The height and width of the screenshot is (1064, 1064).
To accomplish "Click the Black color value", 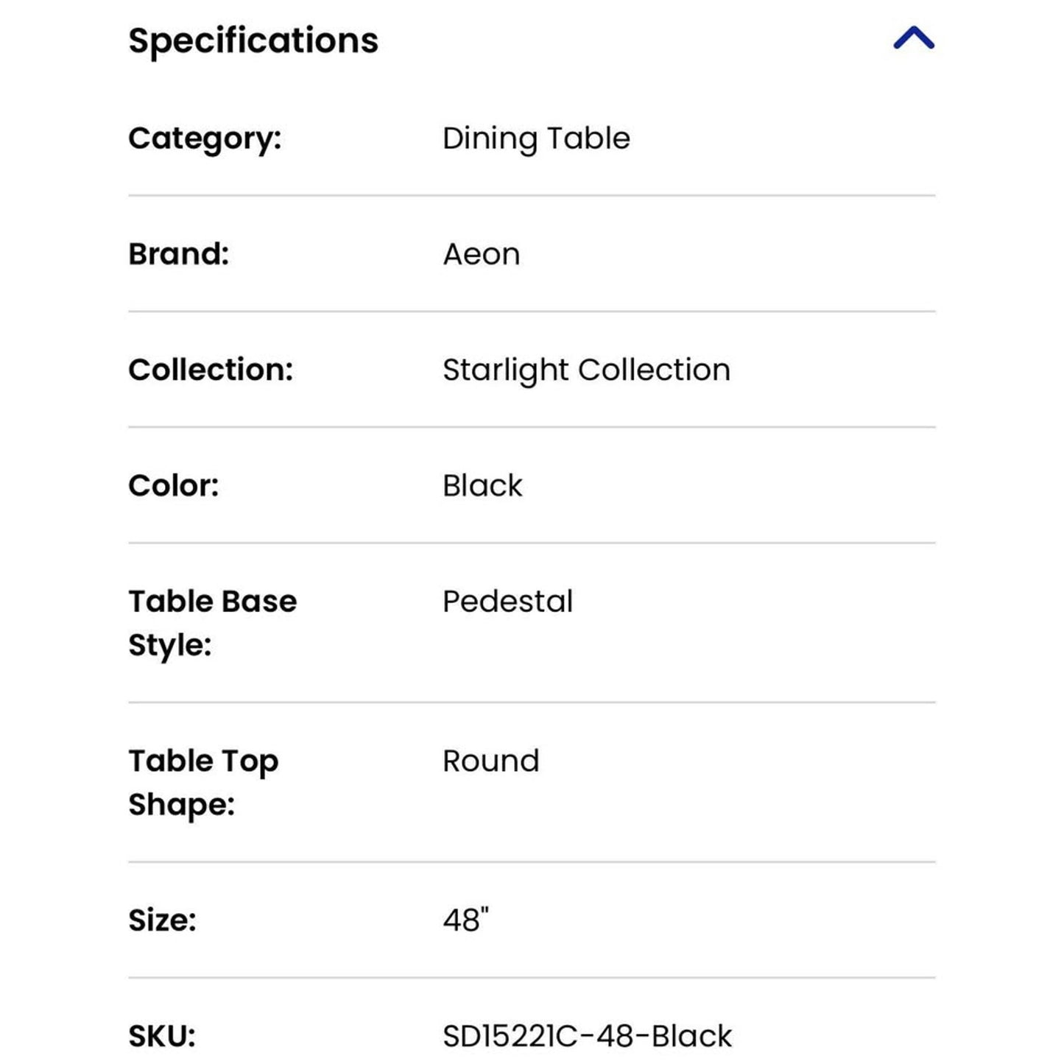I will pyautogui.click(x=482, y=486).
